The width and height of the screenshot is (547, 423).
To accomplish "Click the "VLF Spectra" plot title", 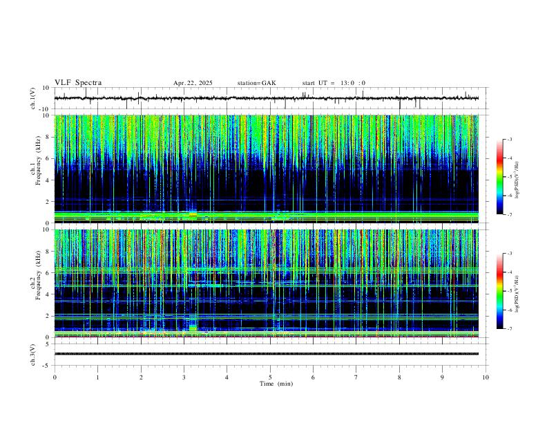I will pos(78,83).
